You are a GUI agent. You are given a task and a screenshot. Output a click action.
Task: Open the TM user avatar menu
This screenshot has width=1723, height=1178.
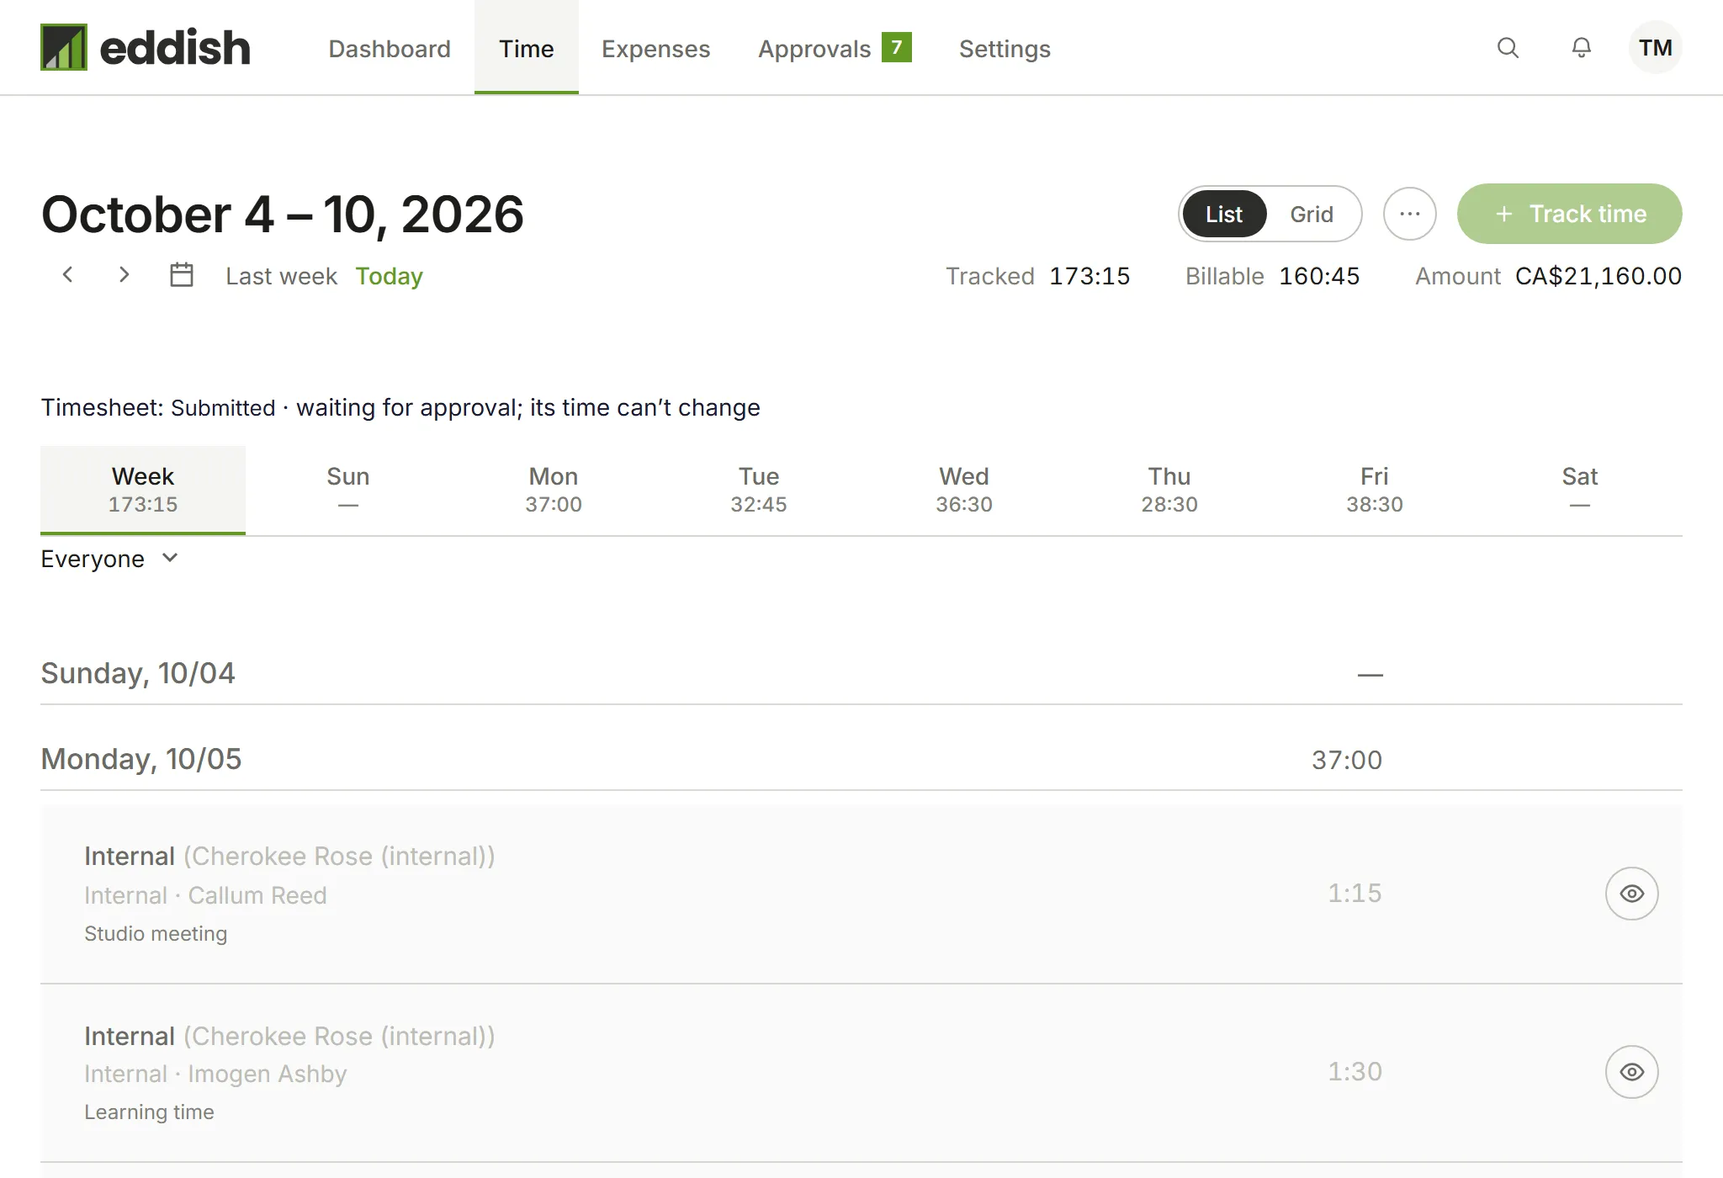pyautogui.click(x=1655, y=48)
